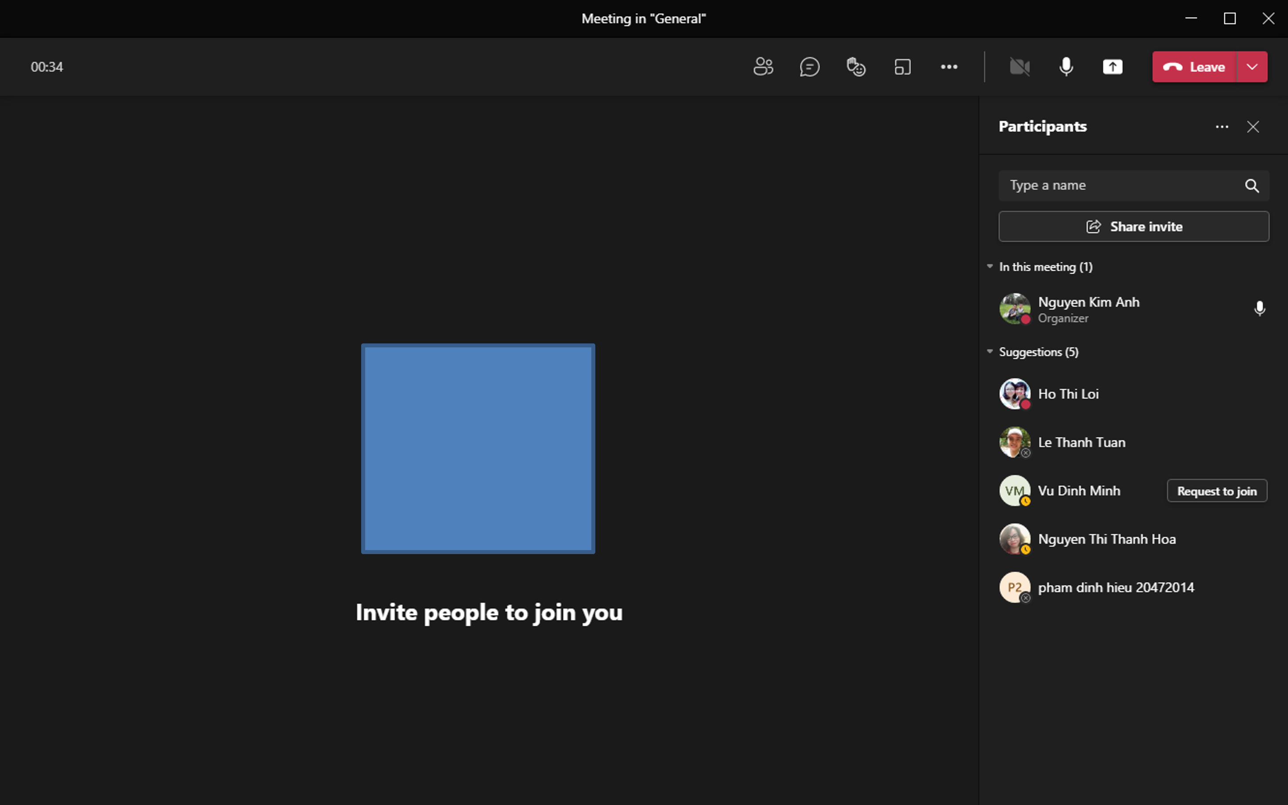Close the Participants panel
The image size is (1288, 805).
point(1253,127)
